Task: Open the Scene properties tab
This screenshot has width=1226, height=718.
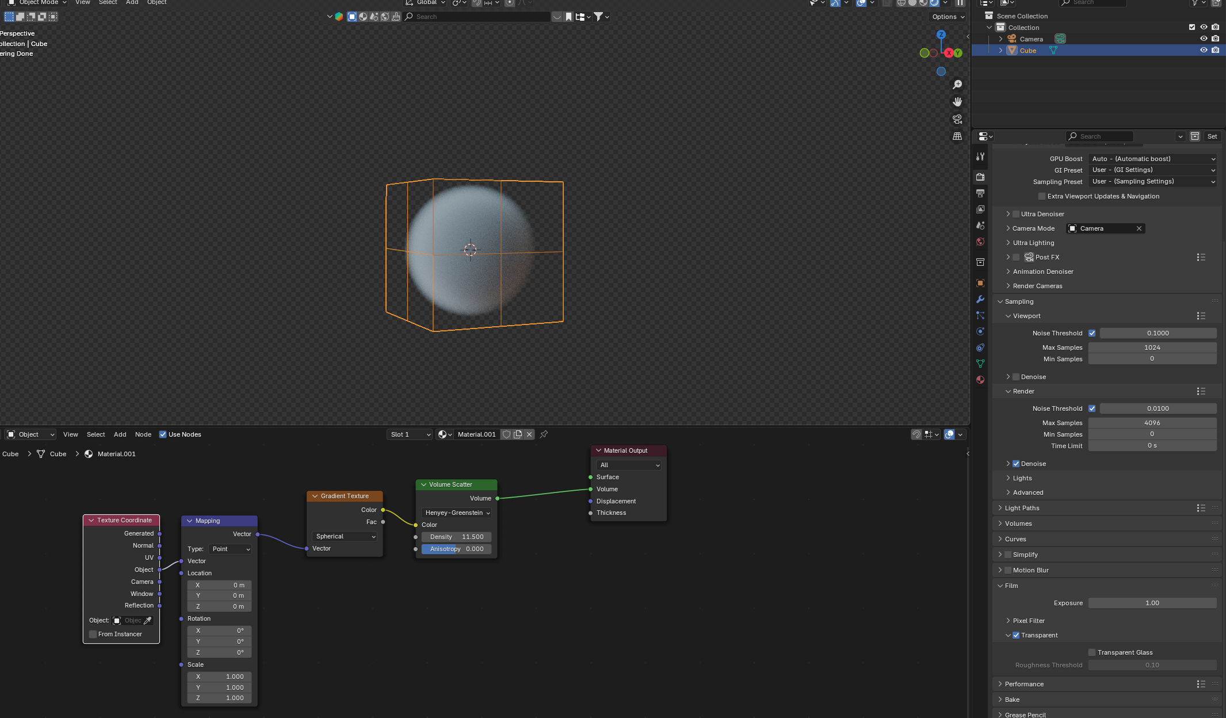Action: [980, 226]
